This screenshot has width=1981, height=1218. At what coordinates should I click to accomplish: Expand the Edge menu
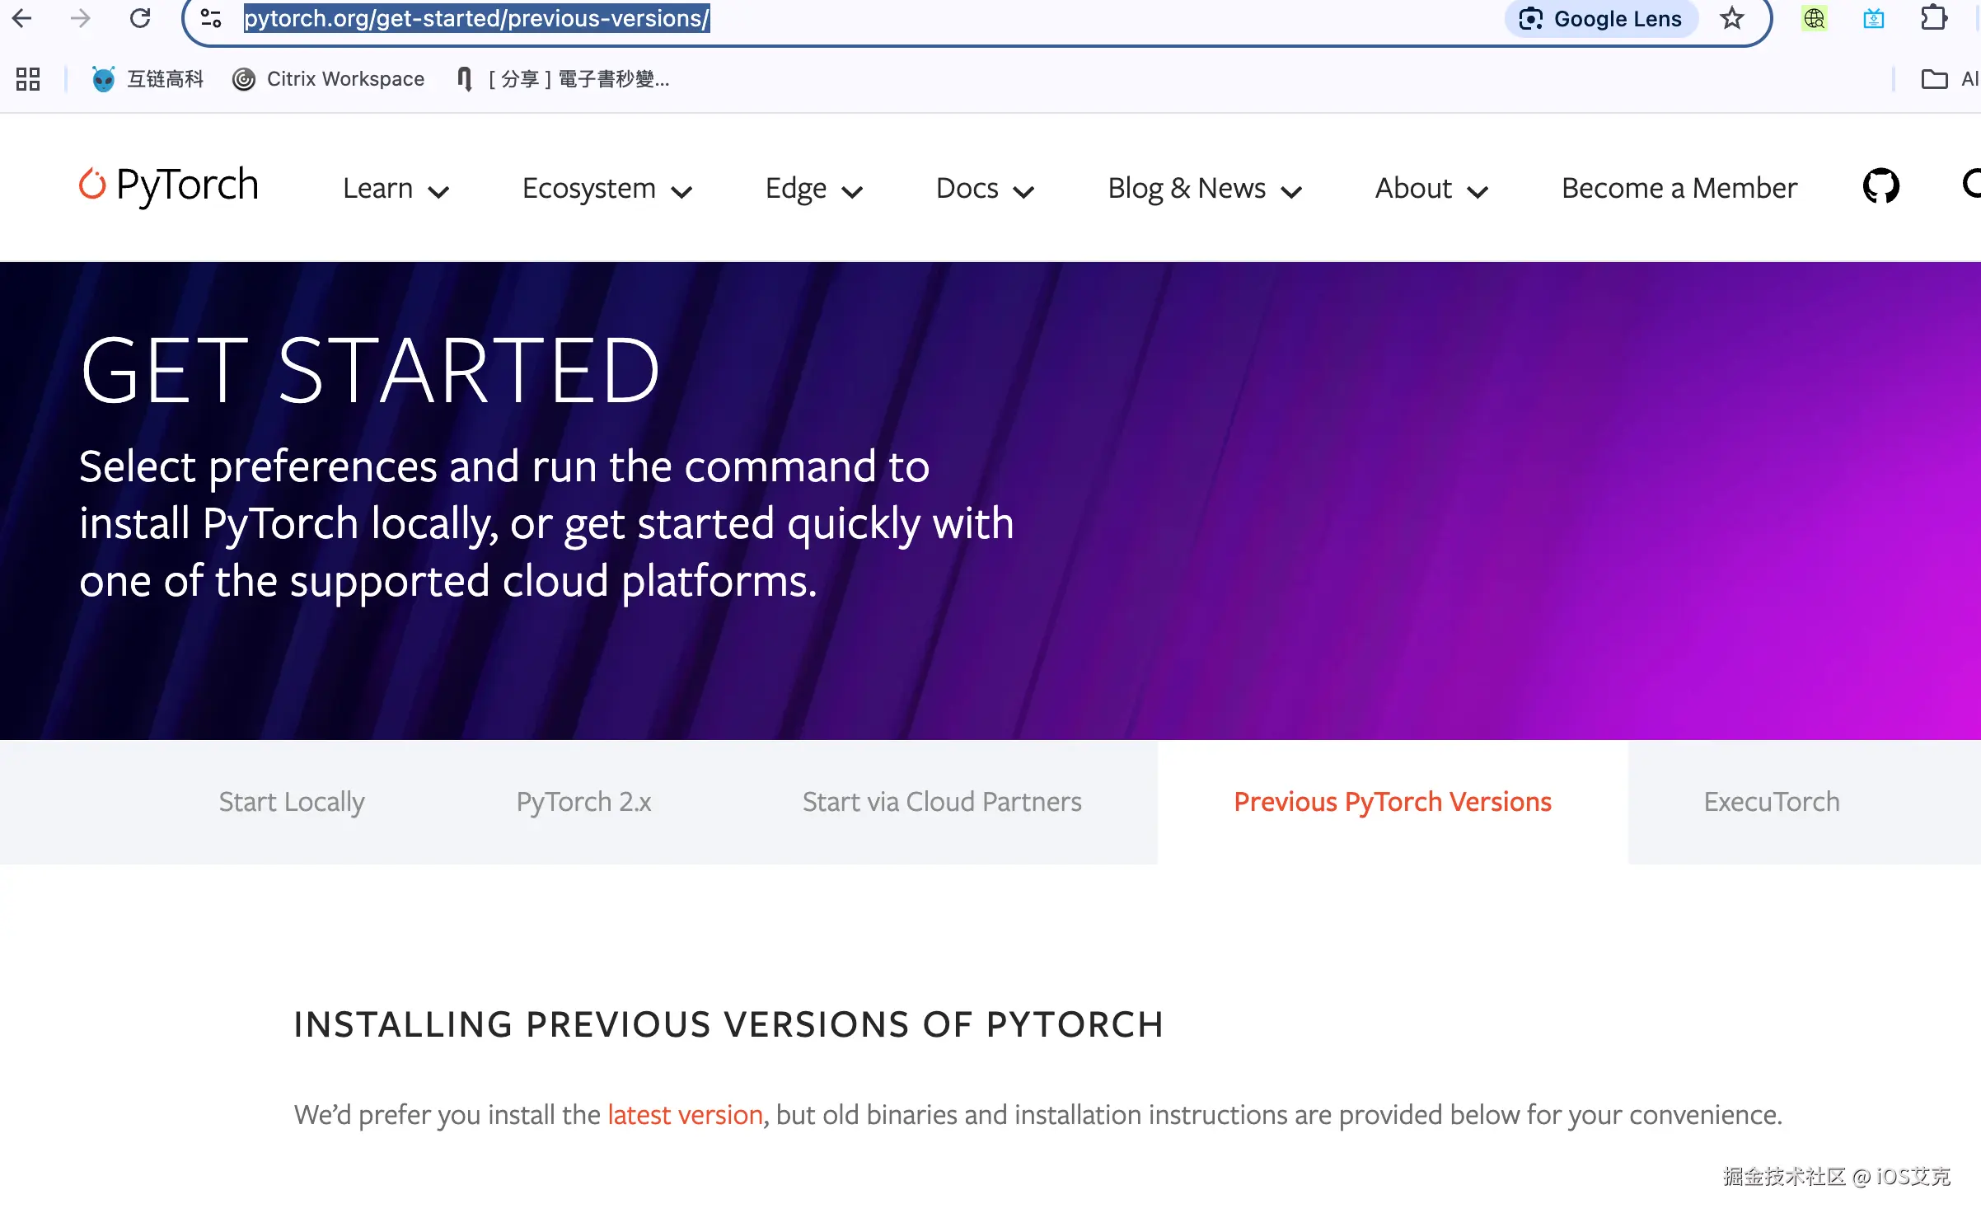tap(813, 189)
